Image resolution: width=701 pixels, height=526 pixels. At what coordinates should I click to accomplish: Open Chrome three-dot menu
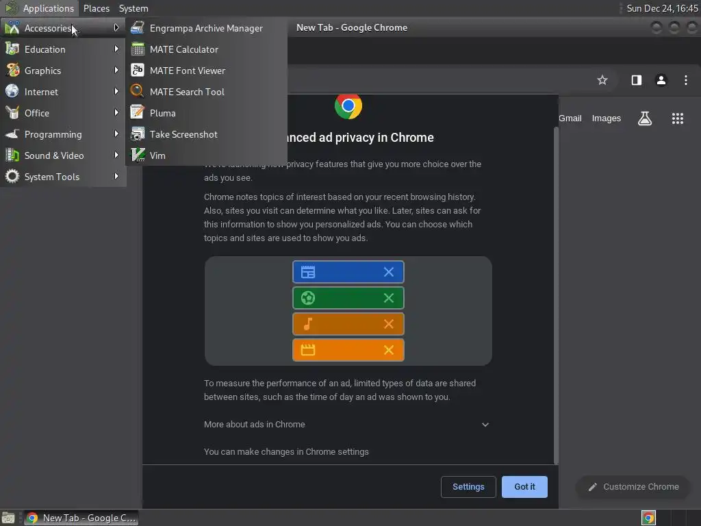tap(685, 80)
